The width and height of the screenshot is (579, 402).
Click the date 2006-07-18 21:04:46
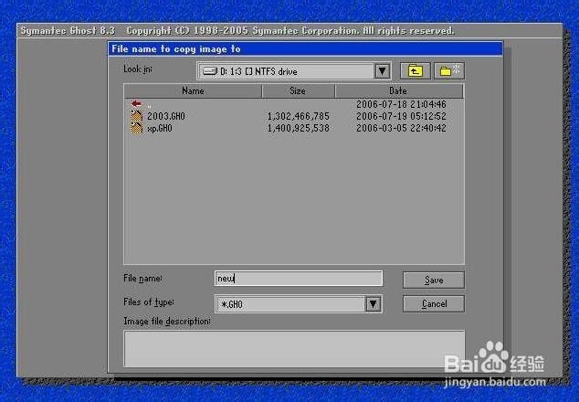(402, 104)
